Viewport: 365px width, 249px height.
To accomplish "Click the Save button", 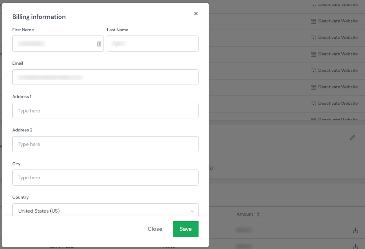I will 185,229.
